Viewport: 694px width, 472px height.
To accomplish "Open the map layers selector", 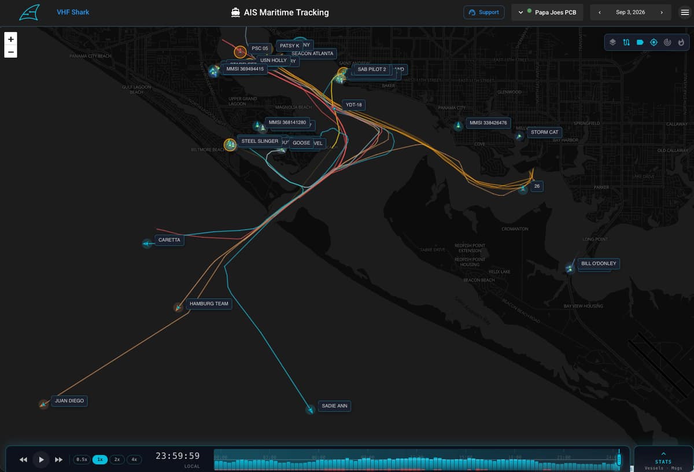I will [613, 42].
